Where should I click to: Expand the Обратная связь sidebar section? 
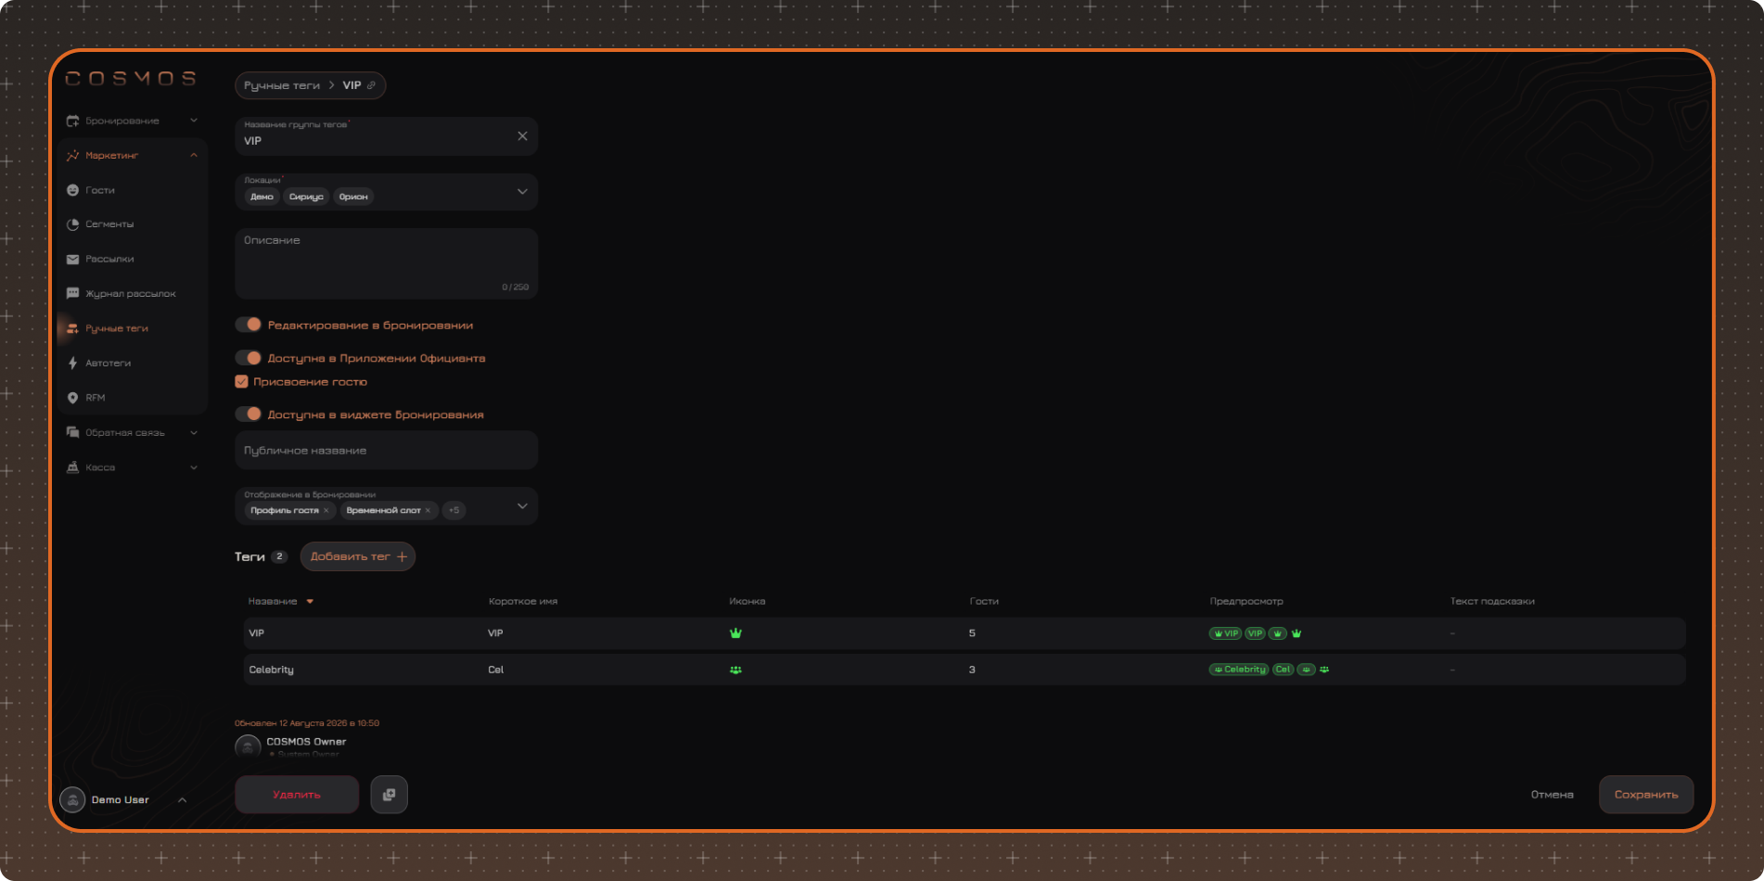coord(194,433)
